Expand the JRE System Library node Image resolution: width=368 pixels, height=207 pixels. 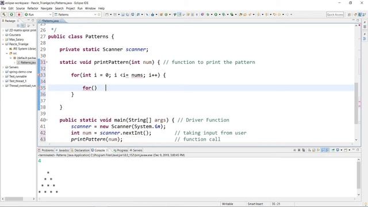pos(7,49)
